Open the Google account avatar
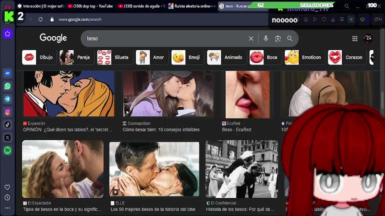 [x=368, y=38]
